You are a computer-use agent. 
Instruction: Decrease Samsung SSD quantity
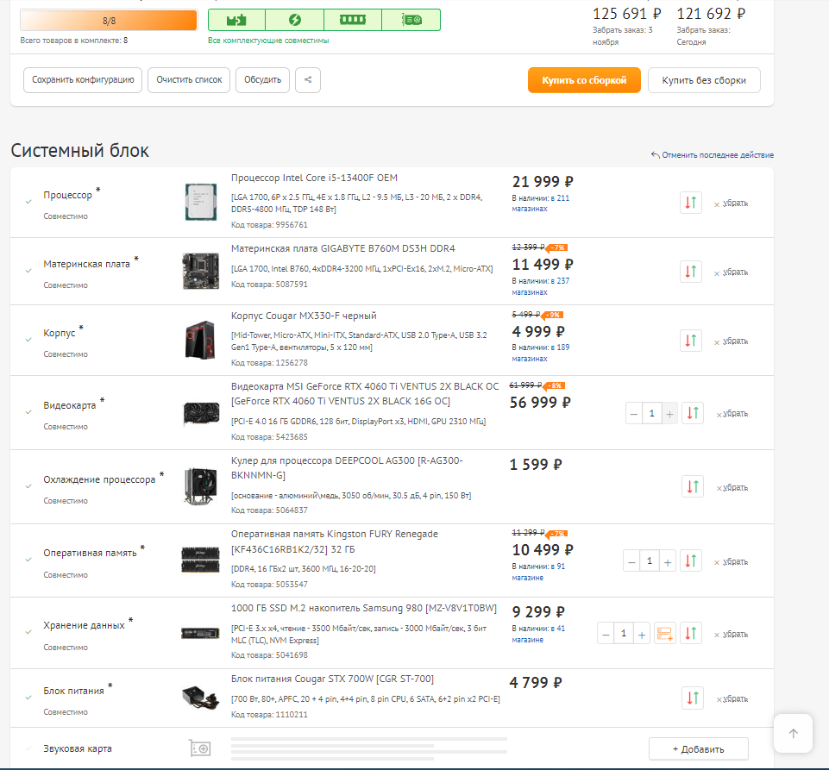(x=606, y=634)
